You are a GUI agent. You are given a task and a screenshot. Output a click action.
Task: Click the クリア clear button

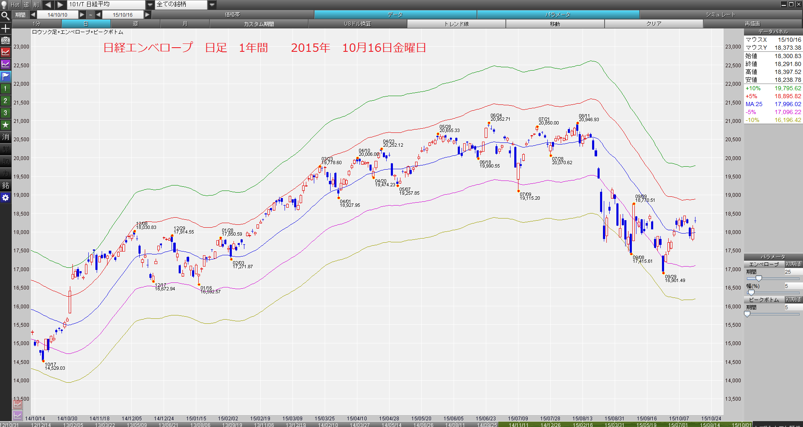(654, 24)
